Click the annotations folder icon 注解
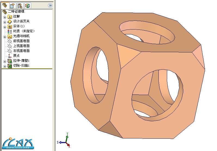 pos(10,17)
